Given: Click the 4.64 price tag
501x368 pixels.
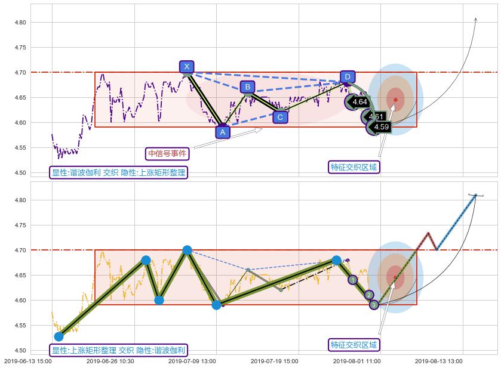Looking at the screenshot, I should pyautogui.click(x=359, y=102).
